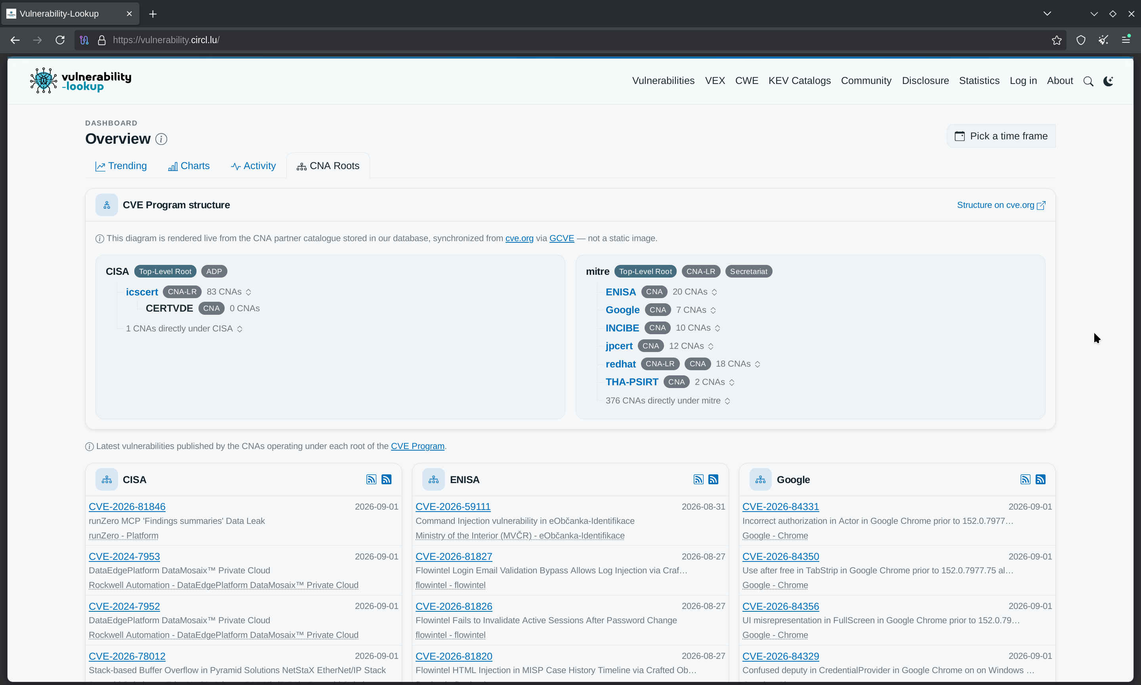Close the Vulnerability-Lookup browser tab

pos(129,14)
